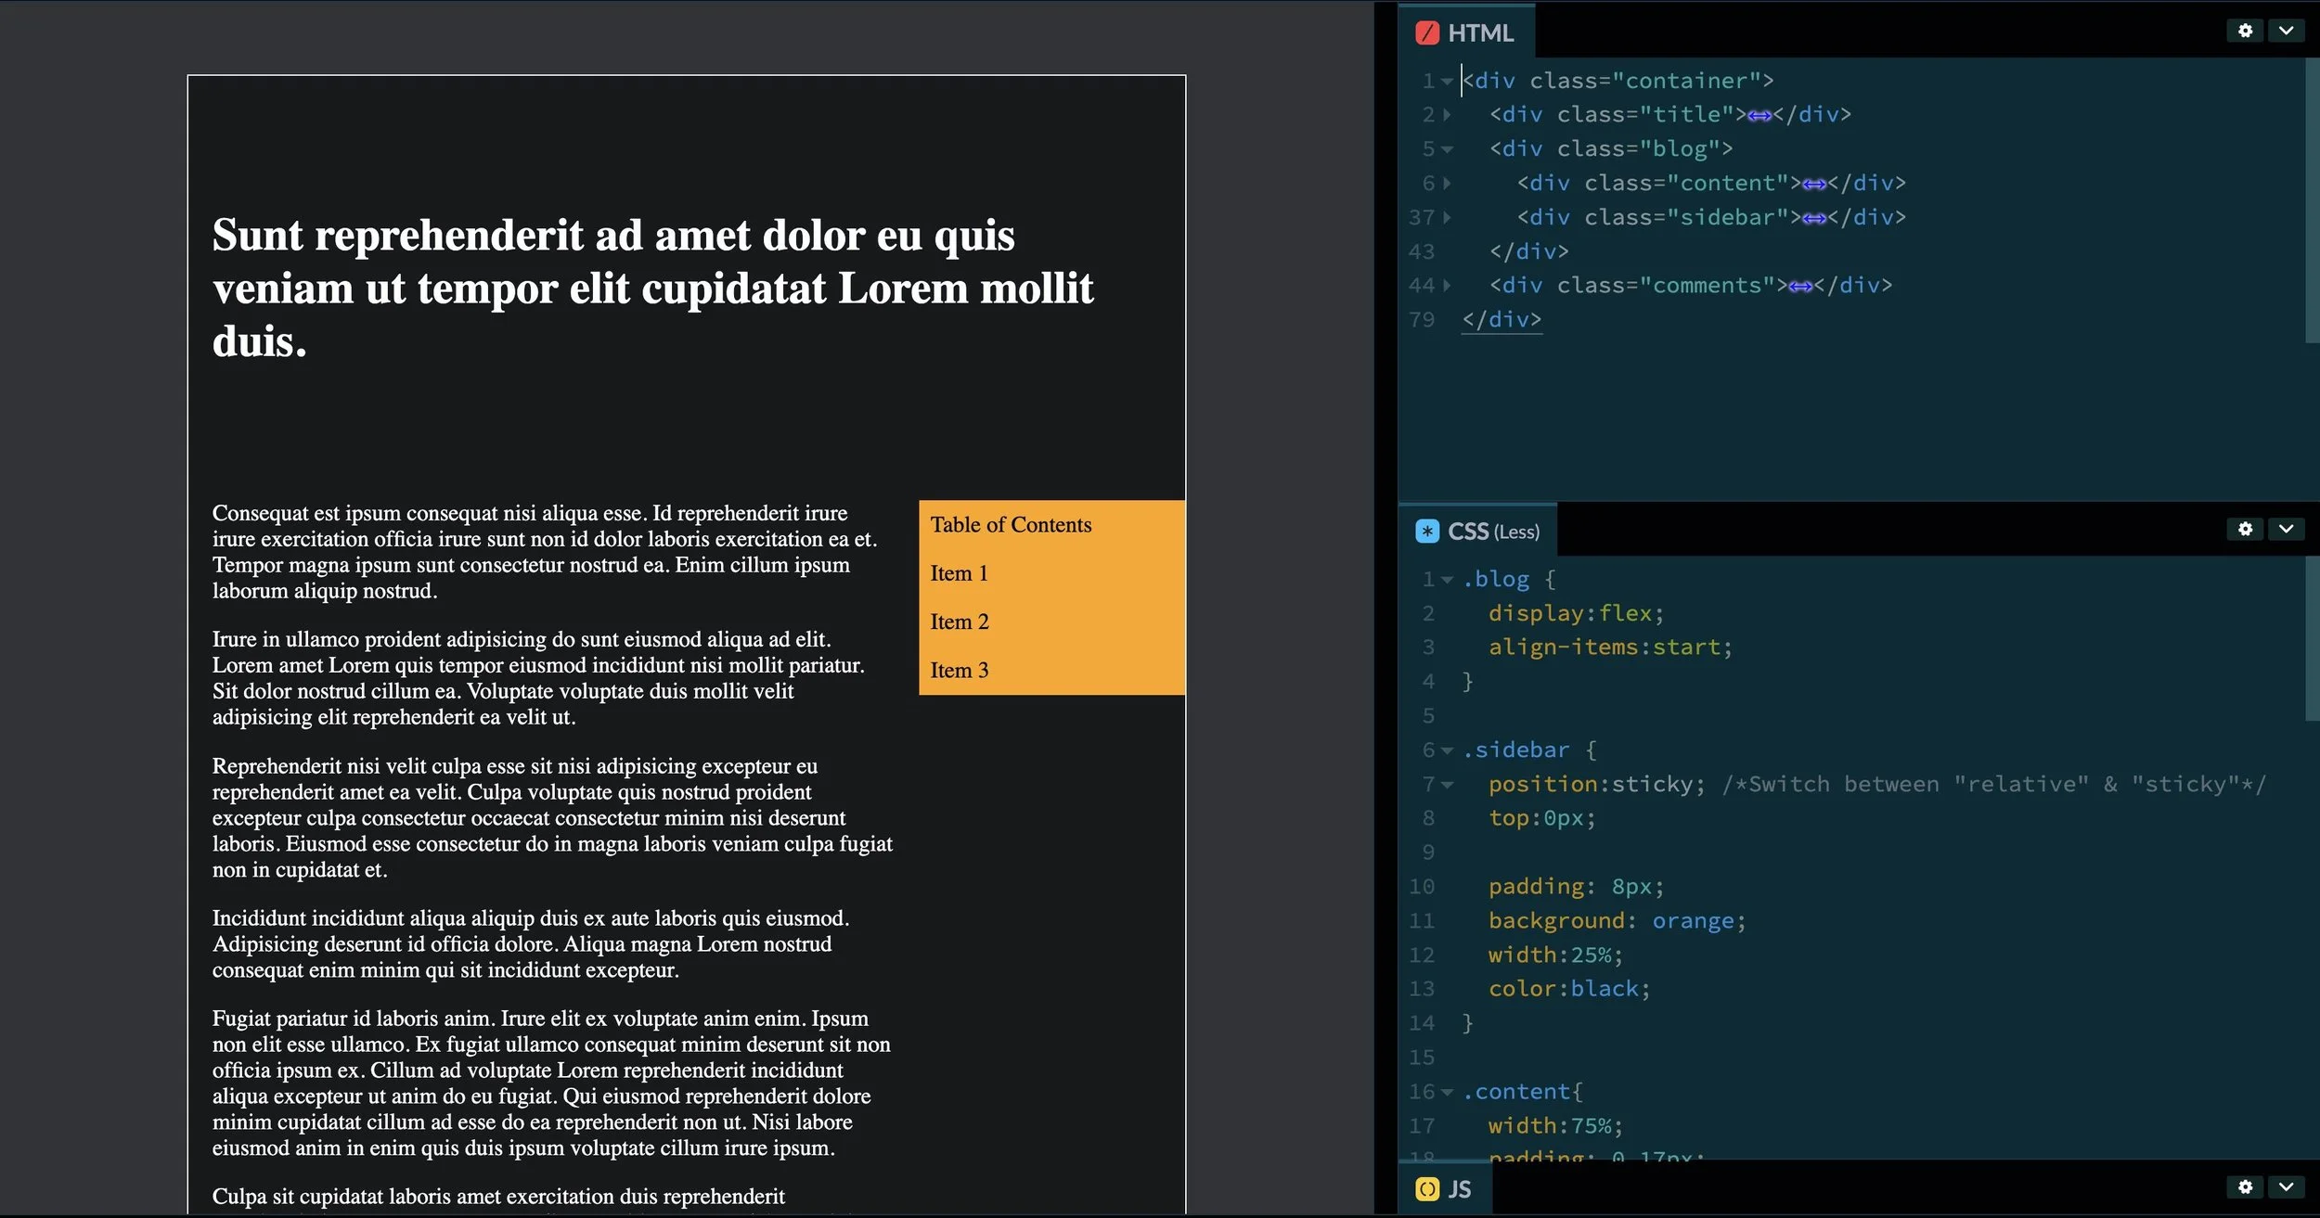Collapse the HTML panel using its chevron
Viewport: 2320px width, 1218px height.
(2287, 30)
